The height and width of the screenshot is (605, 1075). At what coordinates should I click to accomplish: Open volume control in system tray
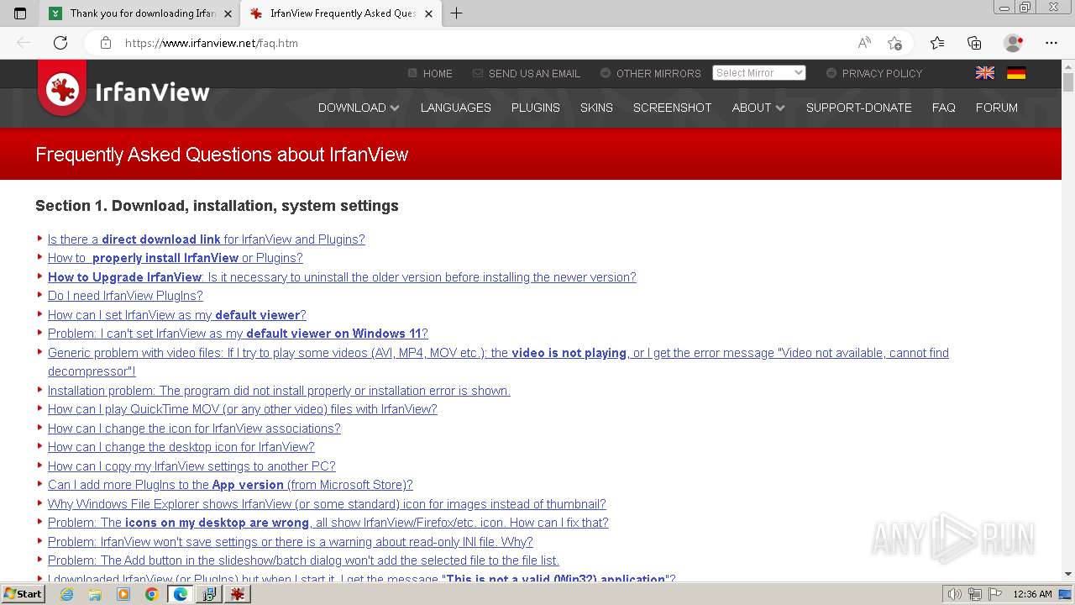(954, 594)
